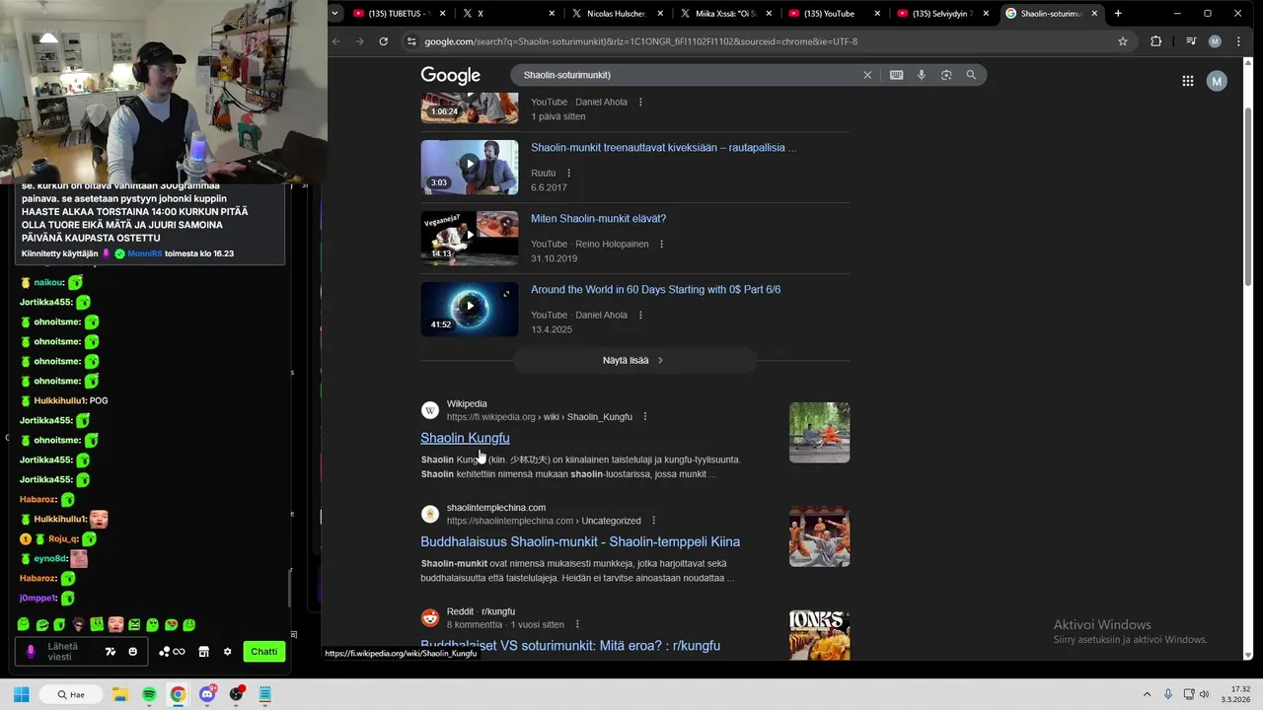This screenshot has width=1263, height=710.
Task: Open more options for Wikipedia result
Action: click(645, 417)
